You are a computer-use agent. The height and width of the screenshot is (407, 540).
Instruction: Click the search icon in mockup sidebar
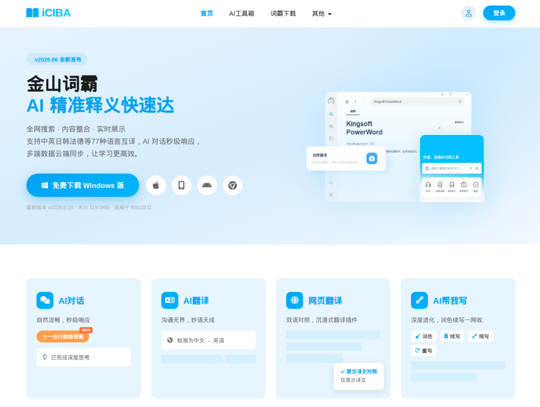pyautogui.click(x=331, y=114)
